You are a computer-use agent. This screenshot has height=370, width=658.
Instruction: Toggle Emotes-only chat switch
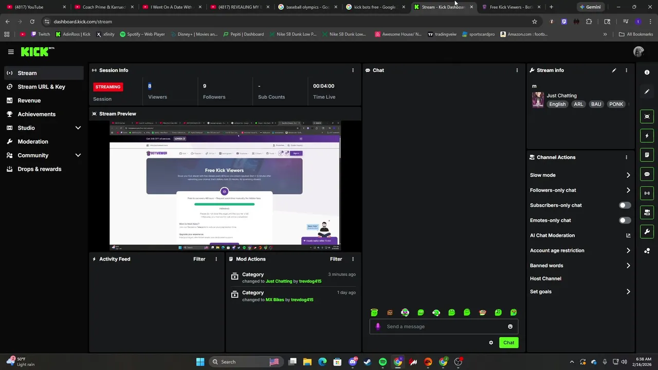tap(625, 220)
